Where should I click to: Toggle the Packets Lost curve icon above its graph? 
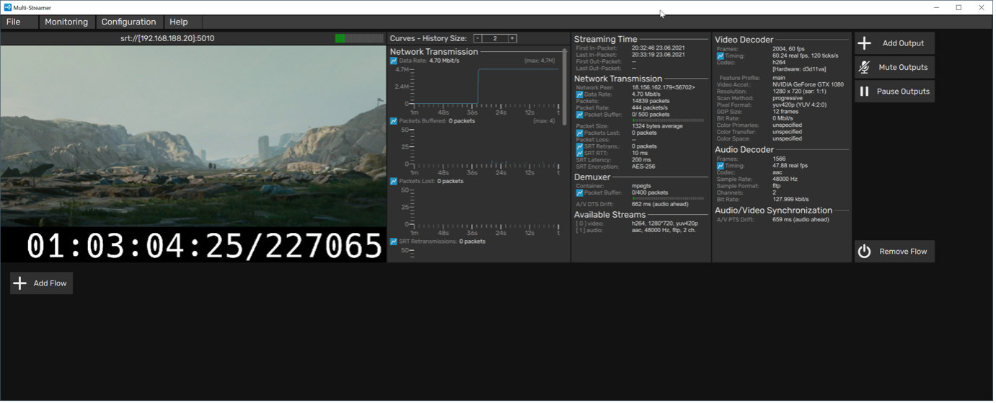click(x=394, y=182)
